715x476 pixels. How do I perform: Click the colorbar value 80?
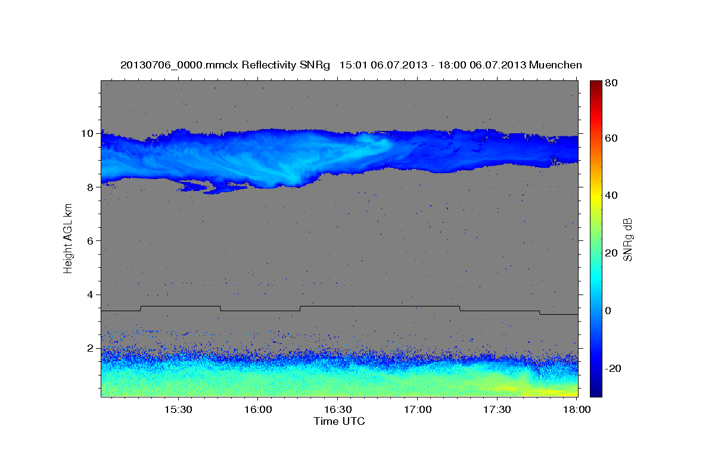pyautogui.click(x=611, y=83)
